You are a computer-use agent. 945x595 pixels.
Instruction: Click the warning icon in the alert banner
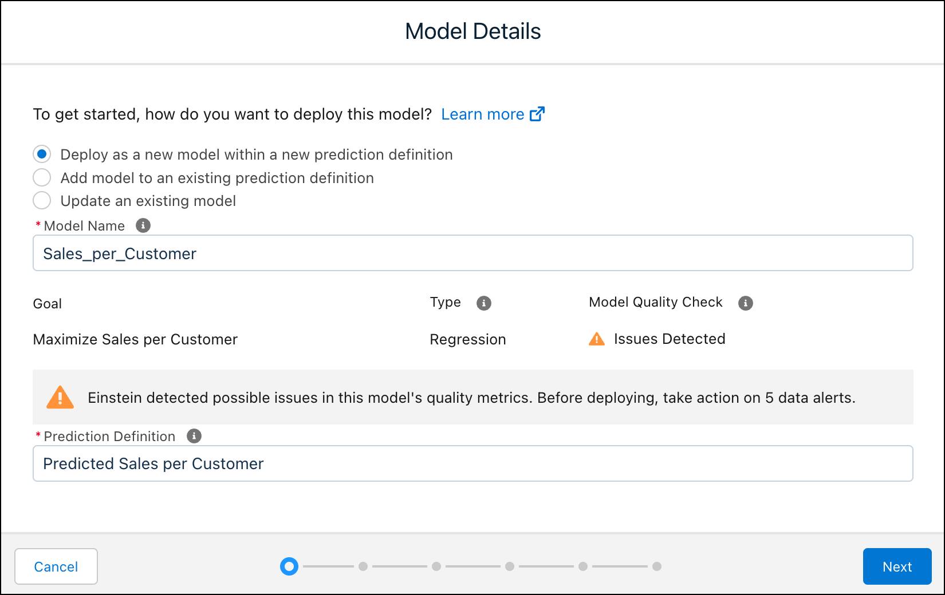click(x=60, y=397)
